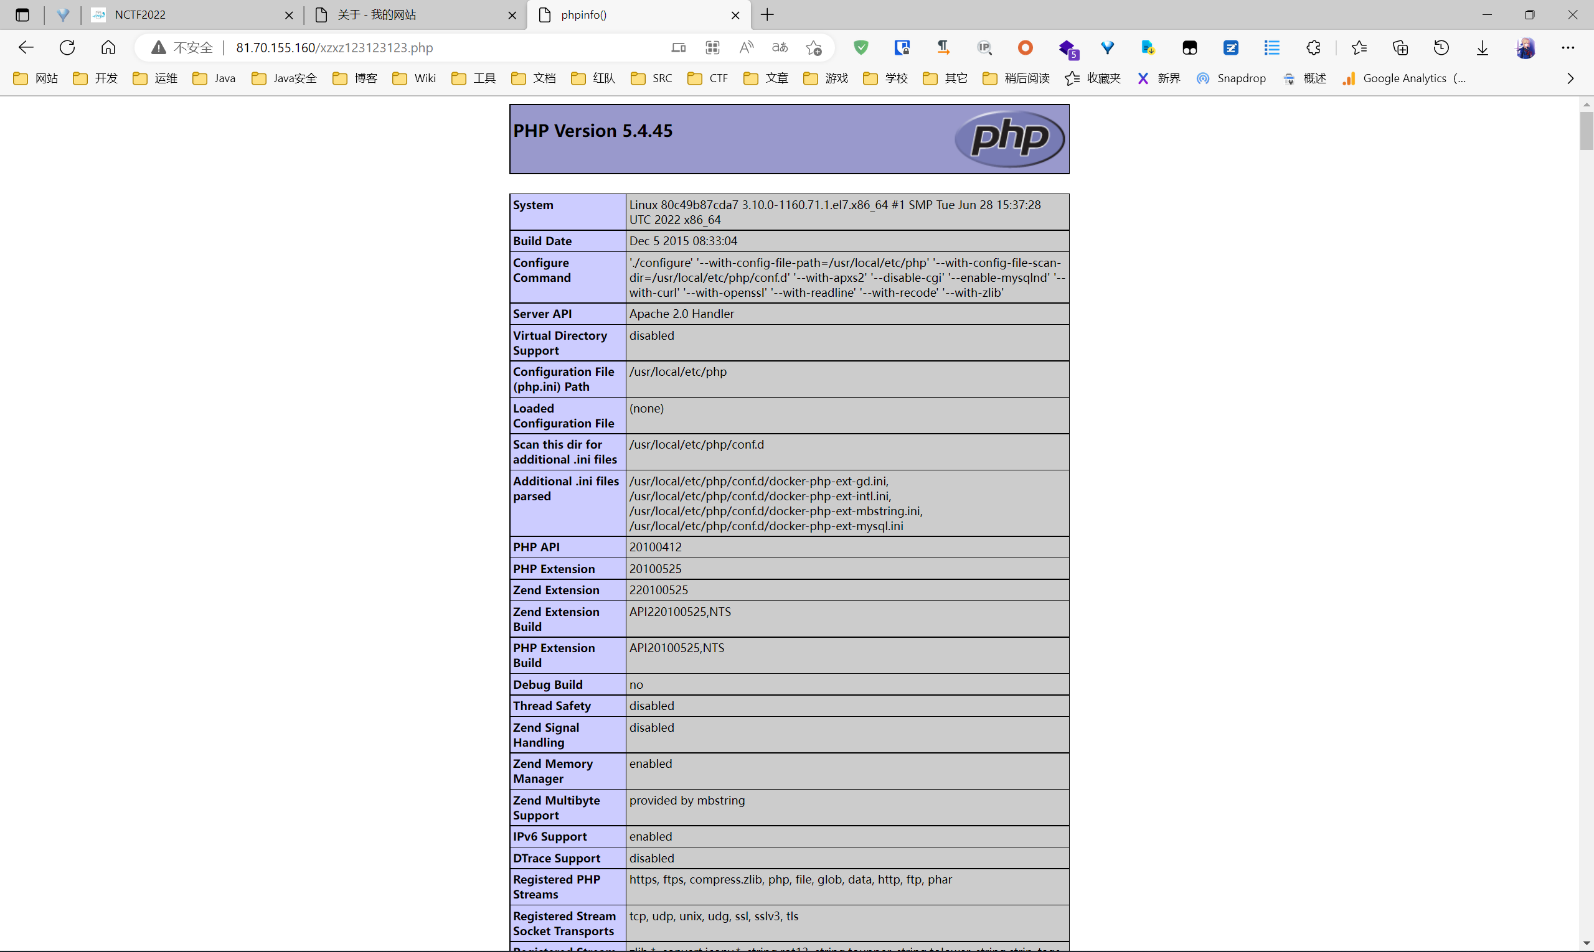The width and height of the screenshot is (1594, 952).
Task: Open the paragraph arrow extension icon
Action: pyautogui.click(x=943, y=47)
